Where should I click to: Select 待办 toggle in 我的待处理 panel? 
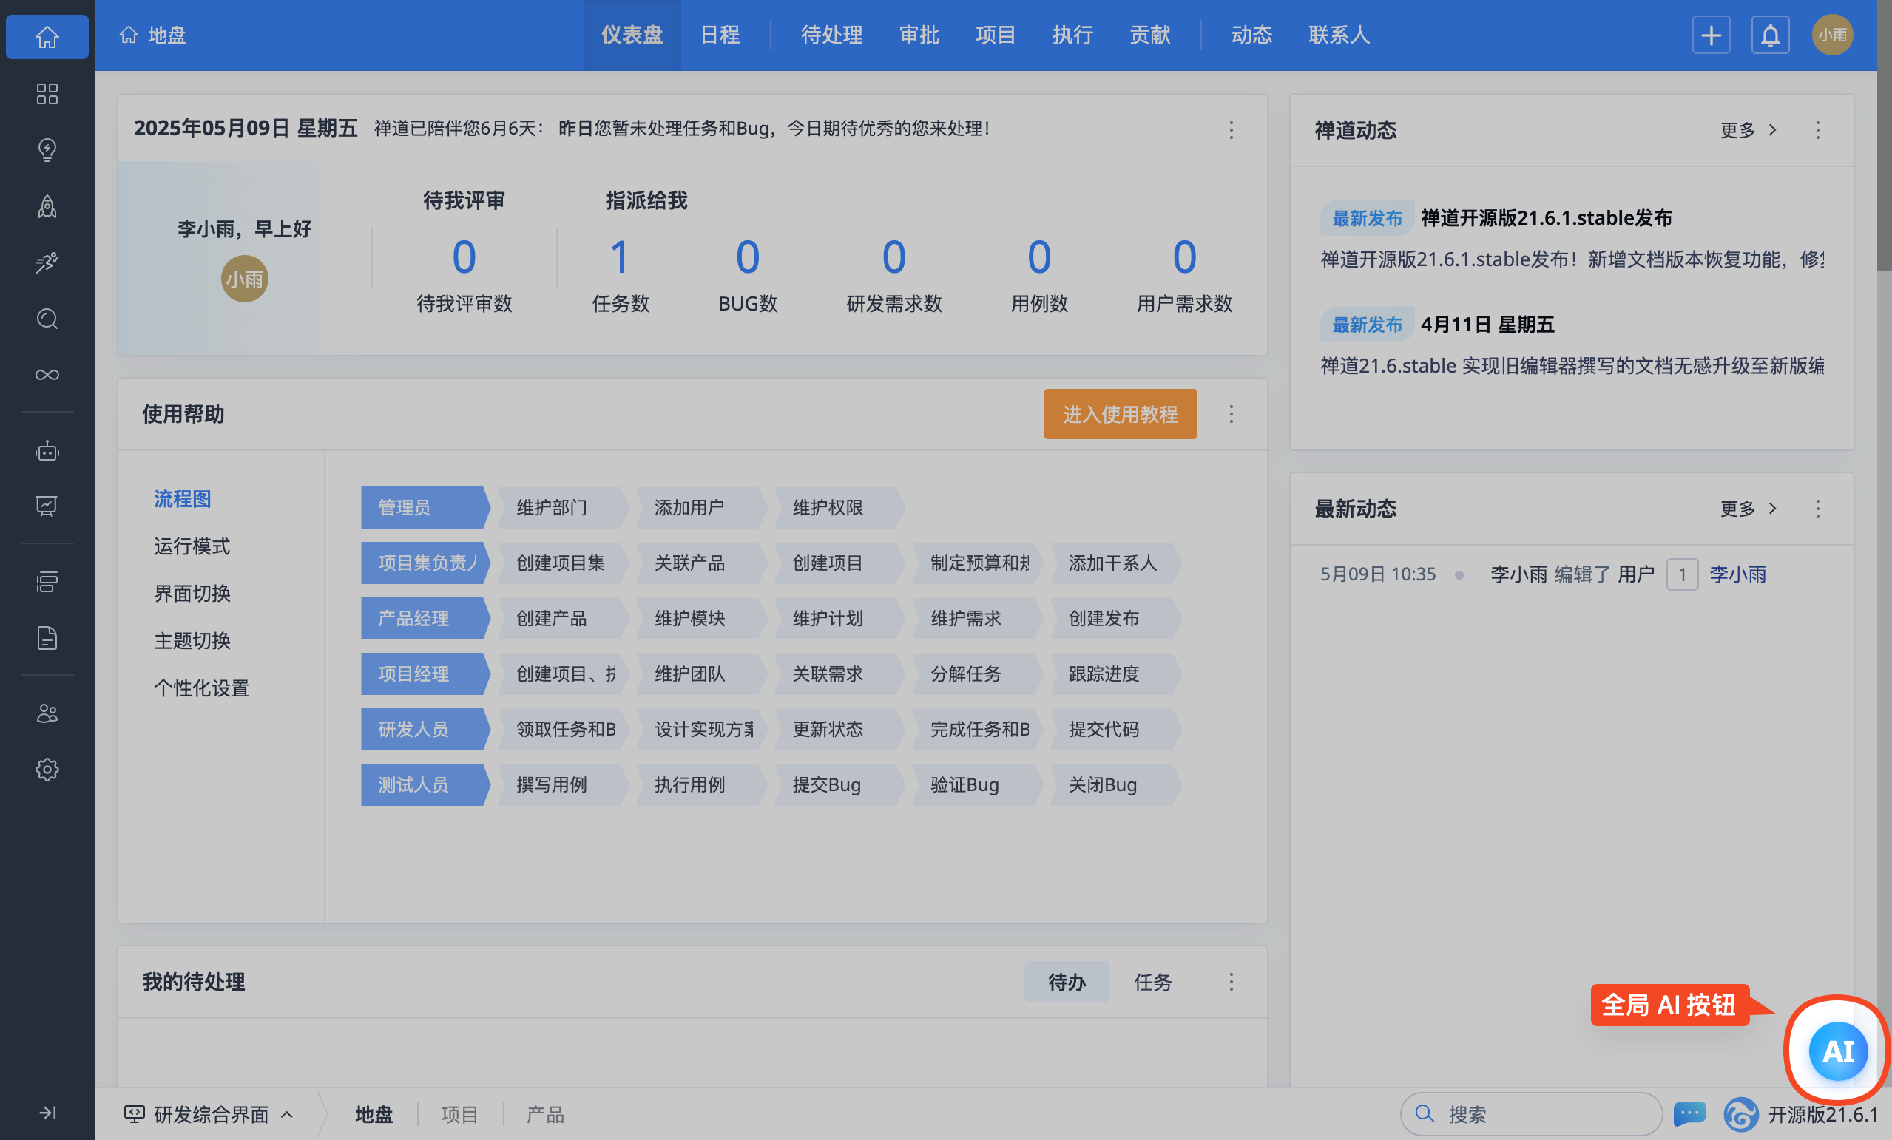pos(1067,982)
